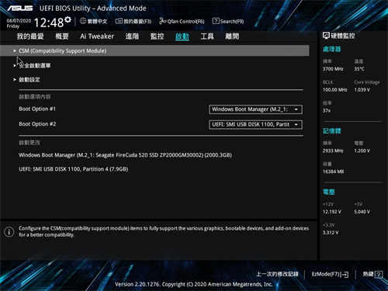Open Qfan Control fan icon
The height and width of the screenshot is (291, 388).
click(x=162, y=21)
